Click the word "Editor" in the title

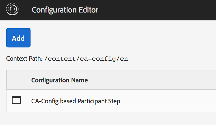[87, 10]
